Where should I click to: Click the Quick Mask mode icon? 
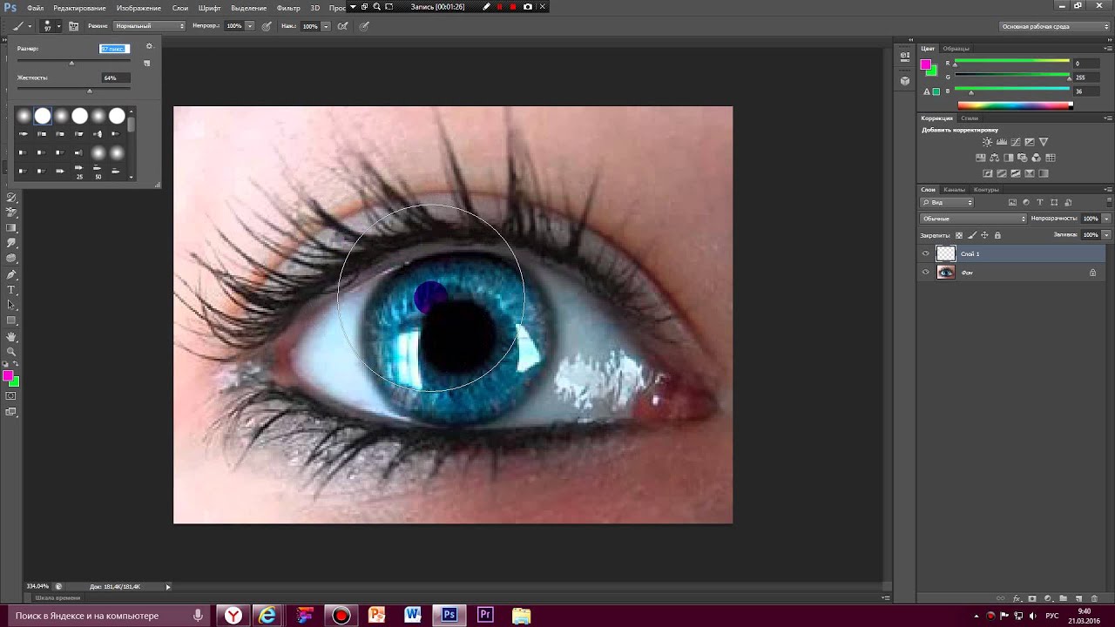(11, 396)
